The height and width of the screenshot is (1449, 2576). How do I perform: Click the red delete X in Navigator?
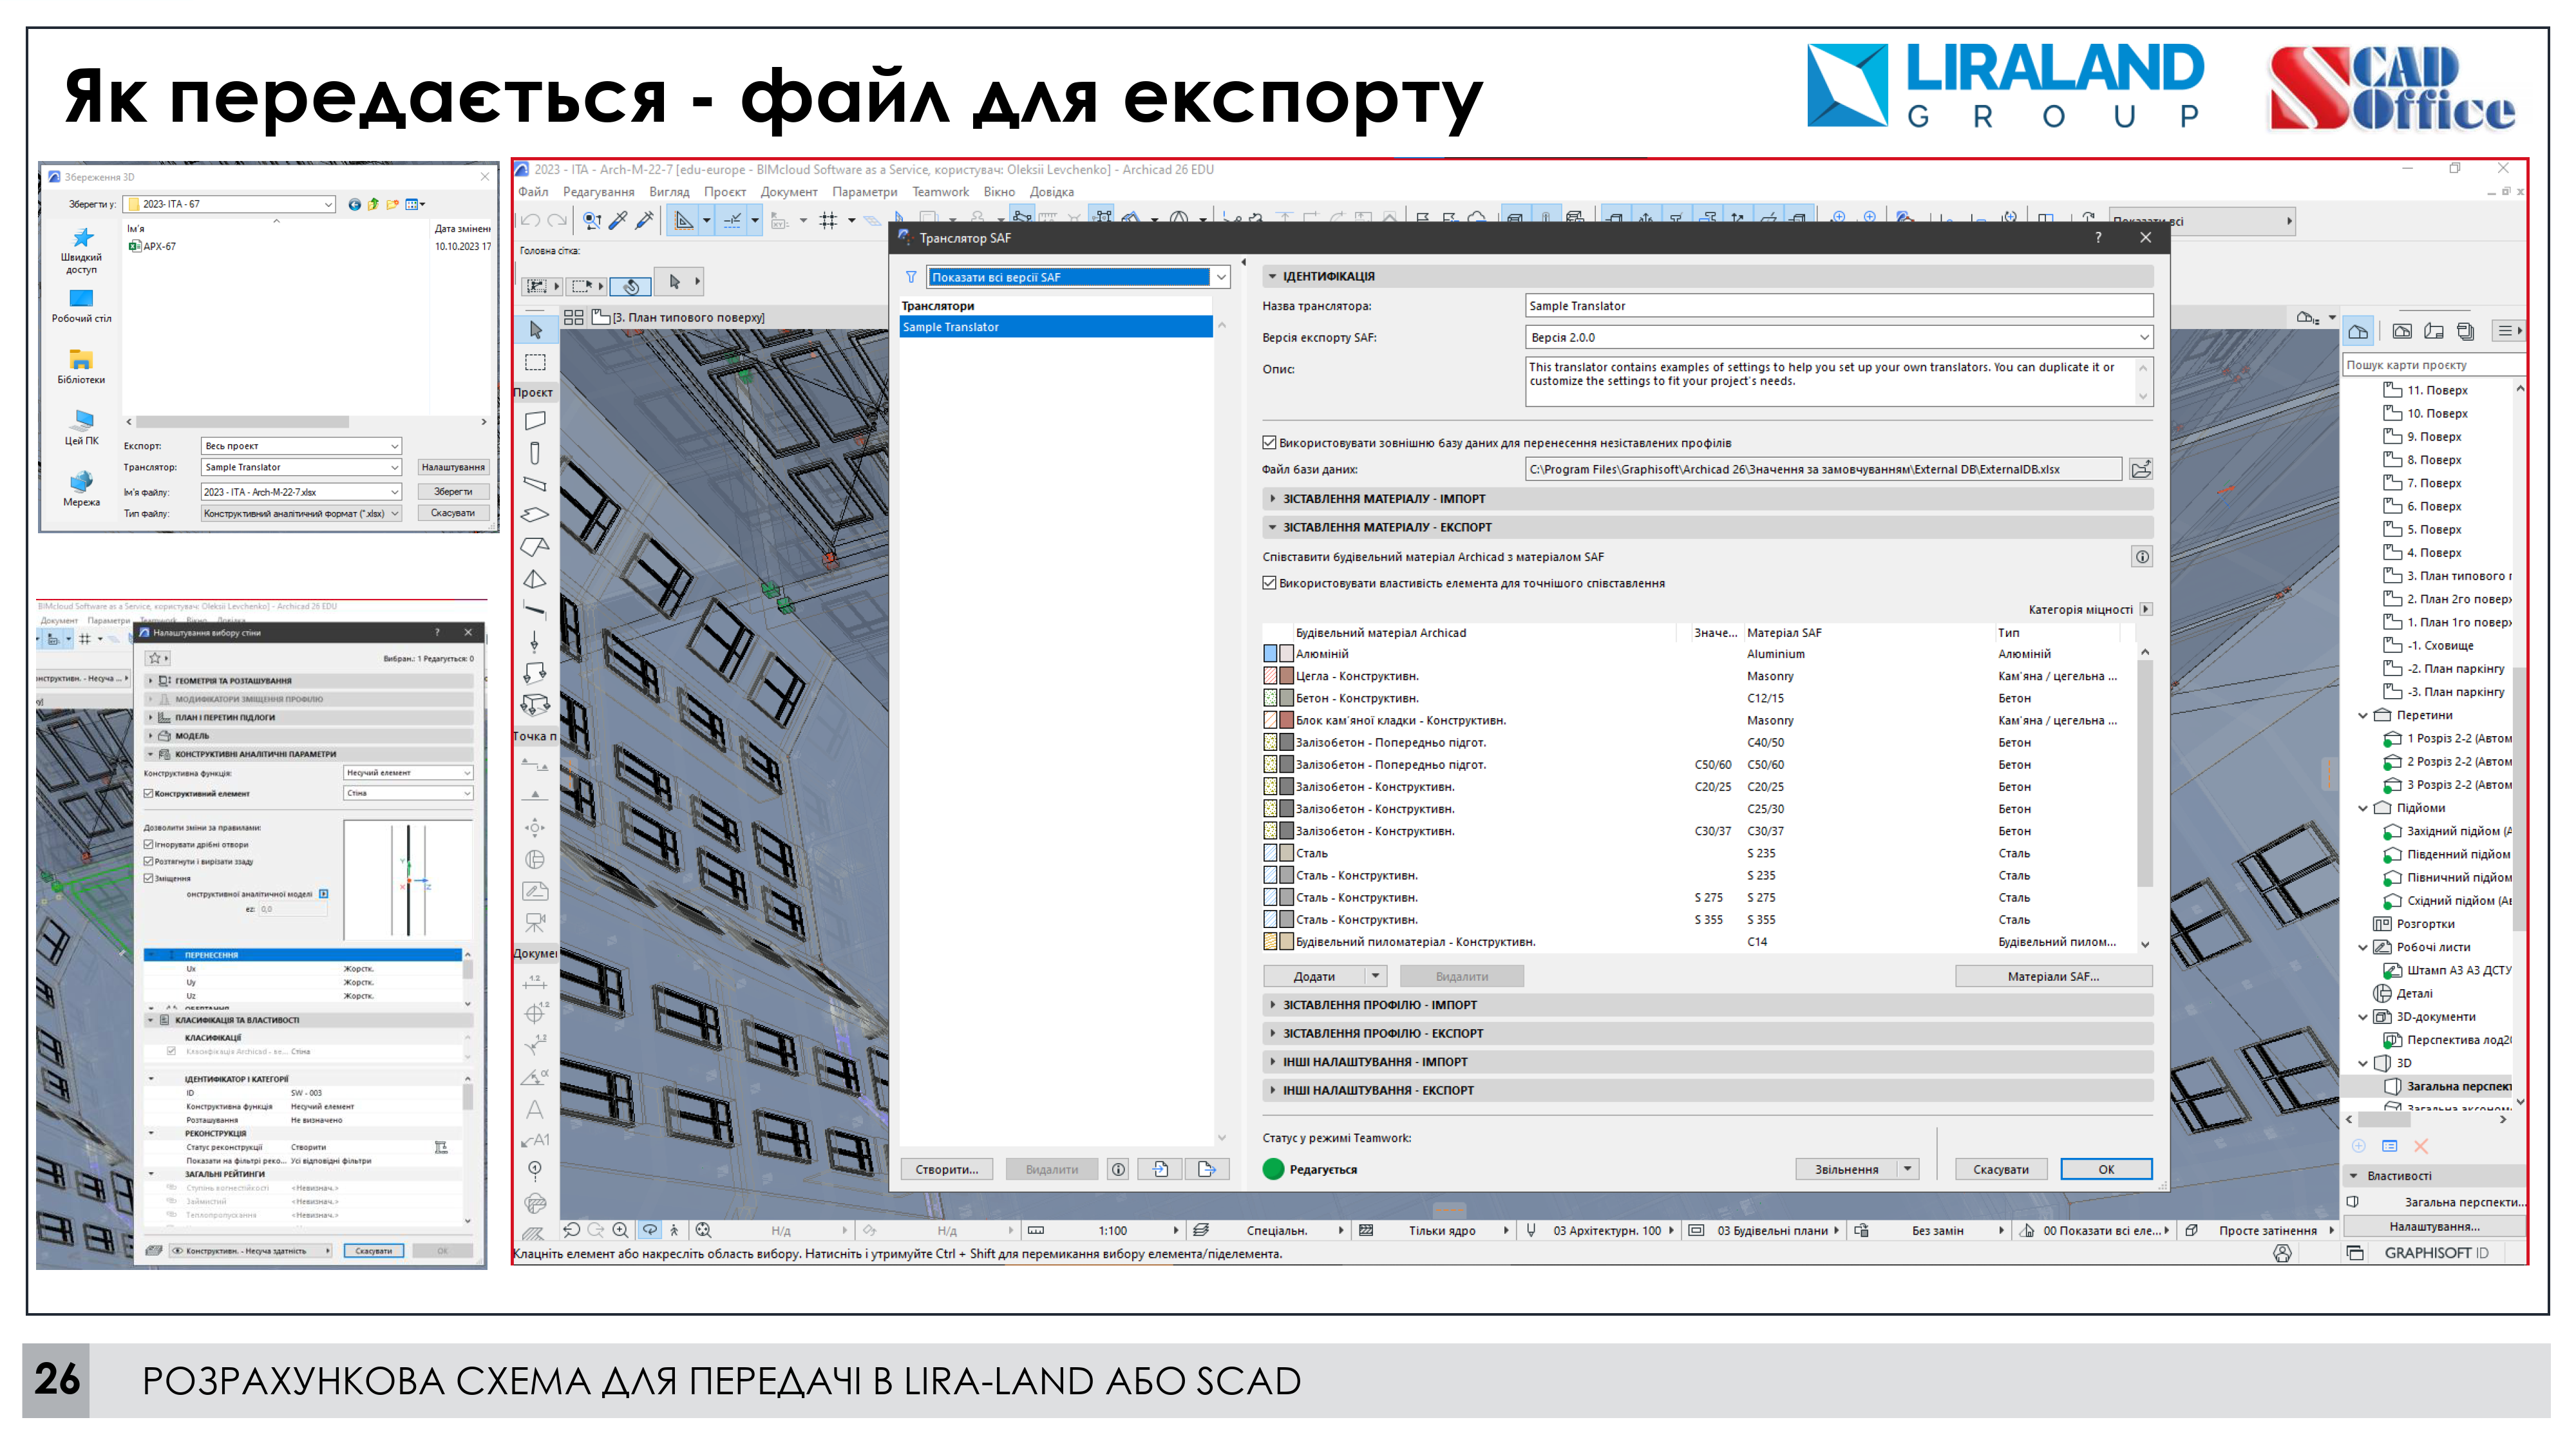[2421, 1146]
